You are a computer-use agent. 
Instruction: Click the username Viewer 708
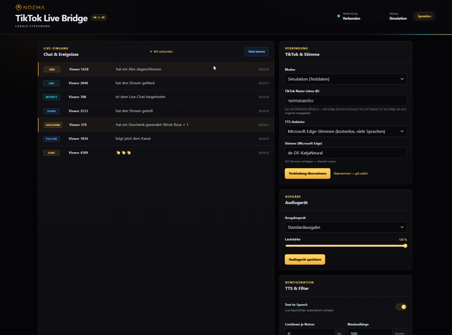click(77, 97)
